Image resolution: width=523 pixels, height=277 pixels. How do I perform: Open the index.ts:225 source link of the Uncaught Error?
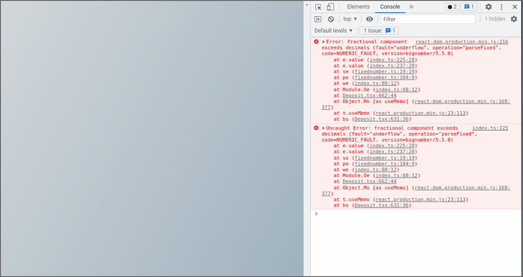click(x=490, y=128)
